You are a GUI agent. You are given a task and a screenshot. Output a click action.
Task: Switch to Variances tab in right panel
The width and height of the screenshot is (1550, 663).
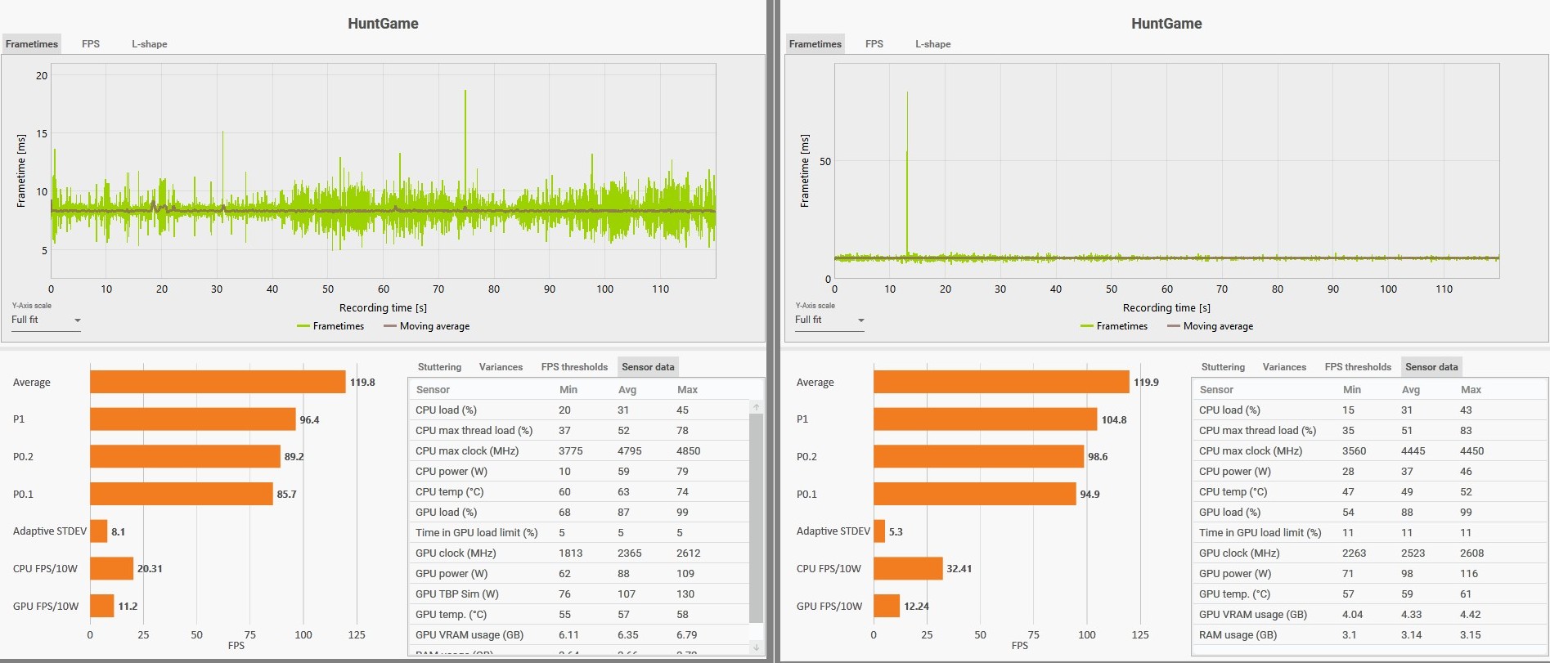(x=1284, y=367)
